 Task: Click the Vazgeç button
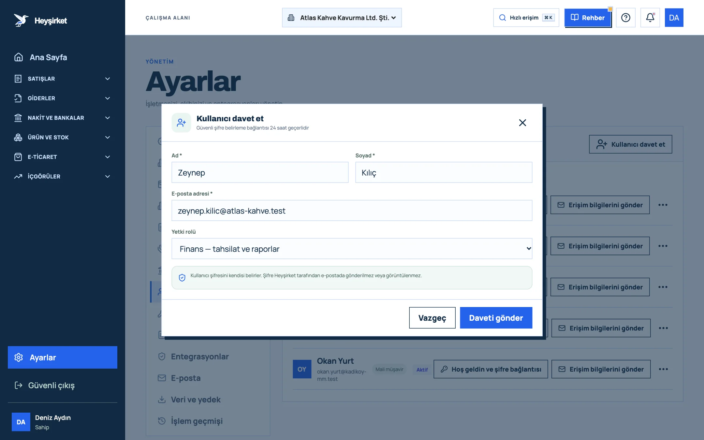(x=432, y=318)
